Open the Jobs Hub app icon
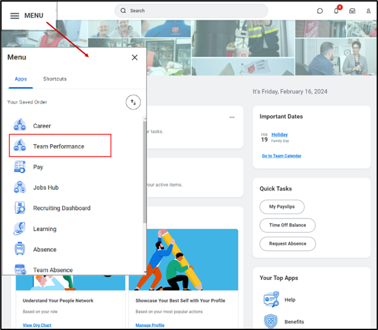Screen dimensions: 378x330 pyautogui.click(x=19, y=188)
